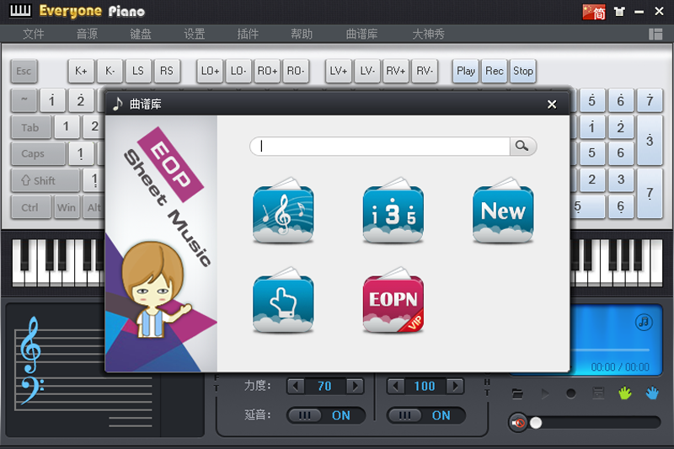Open the 帮助 menu

pyautogui.click(x=302, y=34)
